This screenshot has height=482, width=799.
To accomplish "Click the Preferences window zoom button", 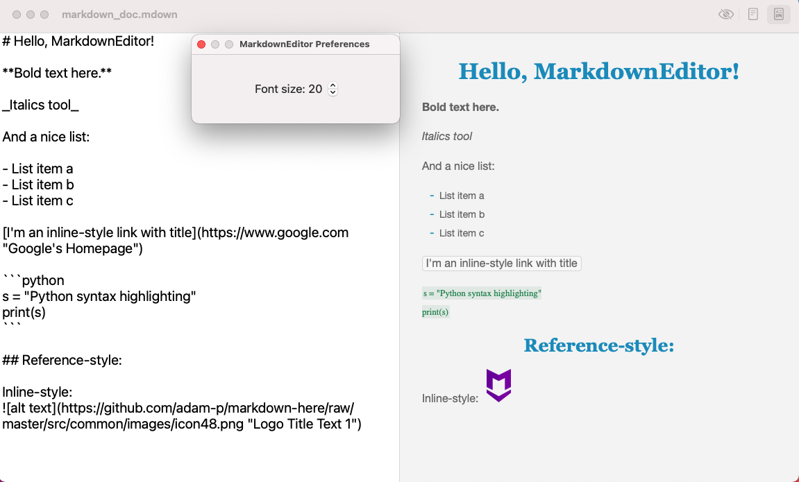I will pos(229,44).
